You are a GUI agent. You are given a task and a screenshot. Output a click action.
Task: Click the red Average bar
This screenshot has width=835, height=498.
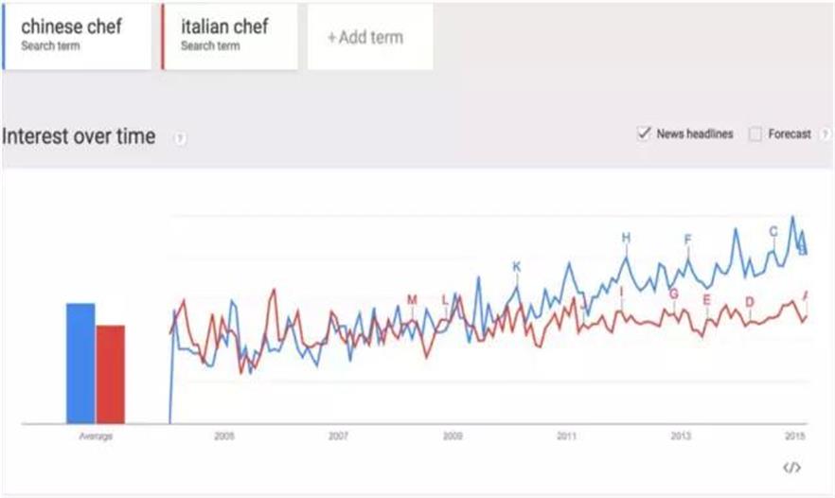click(111, 374)
